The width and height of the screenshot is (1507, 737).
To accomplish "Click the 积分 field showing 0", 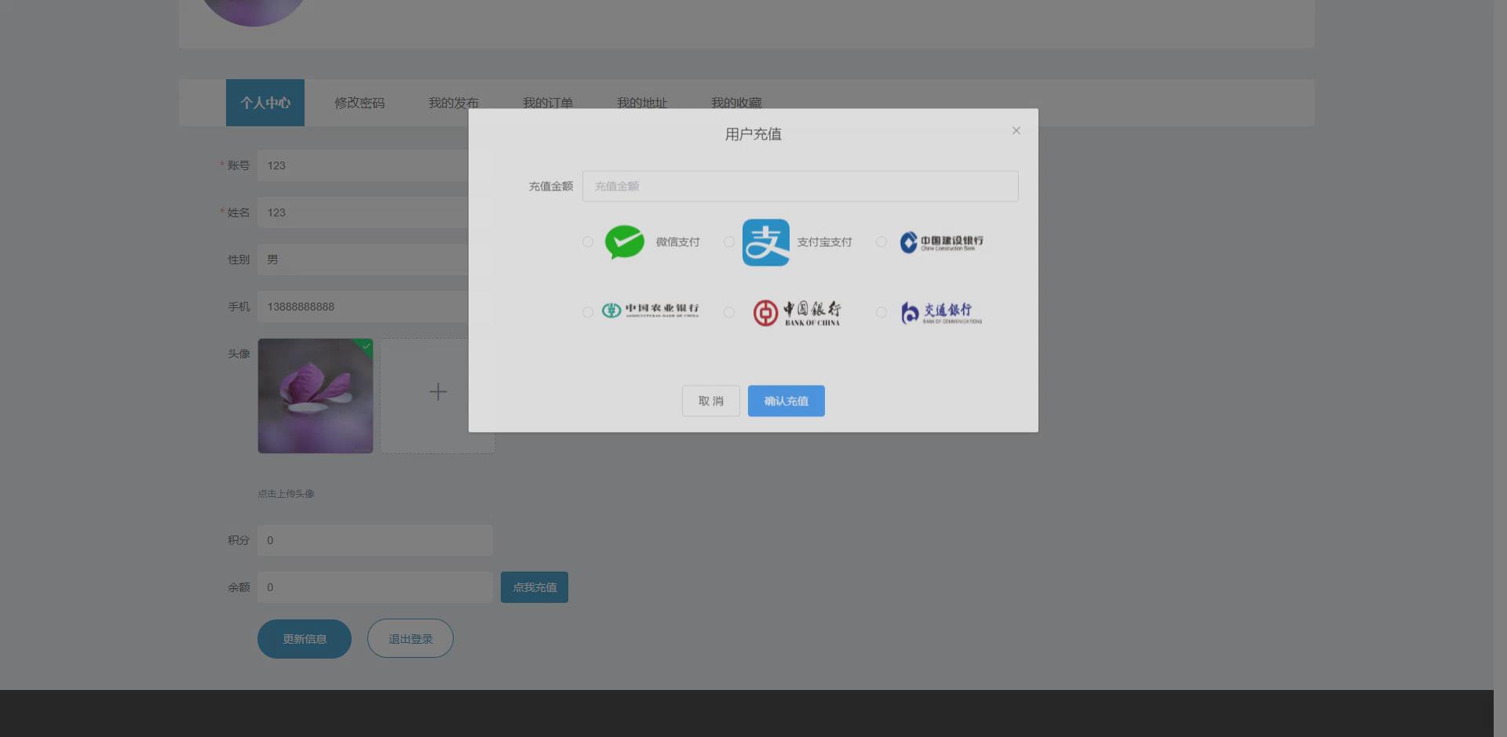I will pos(375,540).
